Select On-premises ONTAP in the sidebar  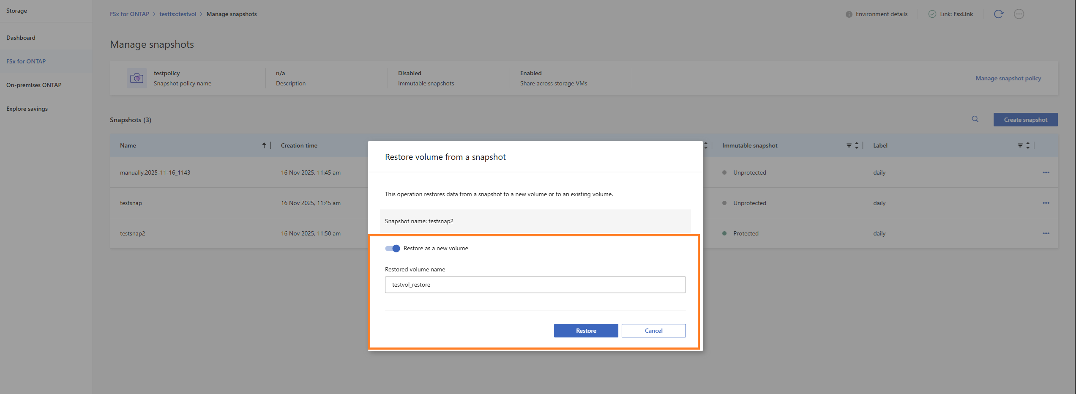34,85
